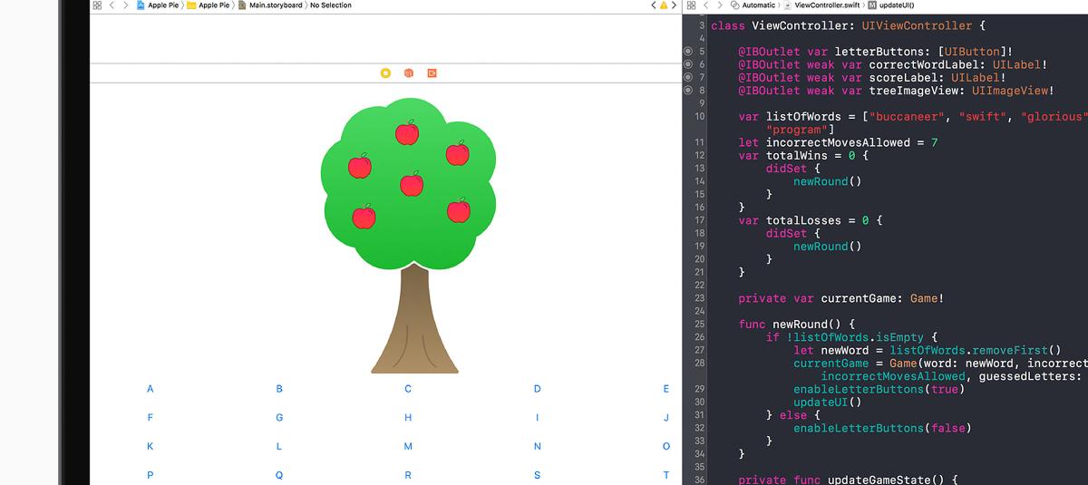Open assistant editor related items grid menu
The width and height of the screenshot is (1088, 485).
tap(691, 5)
